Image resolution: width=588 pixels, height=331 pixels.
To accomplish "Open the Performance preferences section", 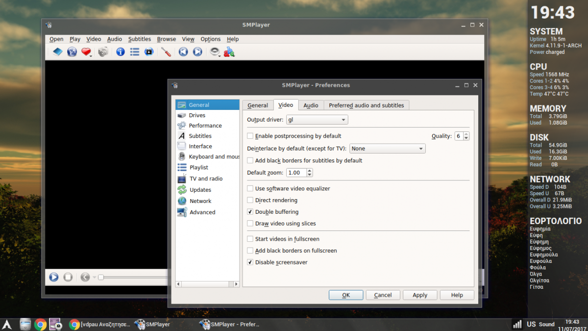I will 208,126.
